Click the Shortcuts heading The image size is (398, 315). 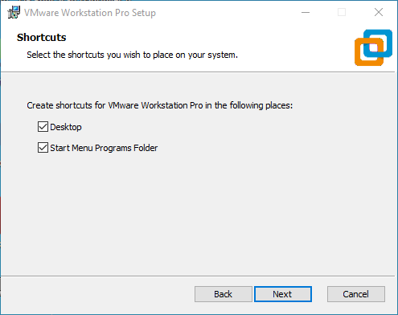point(42,38)
